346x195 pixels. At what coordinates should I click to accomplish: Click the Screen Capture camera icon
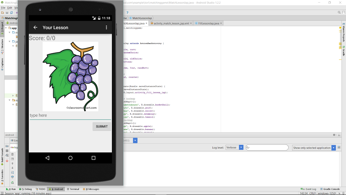pyautogui.click(x=7, y=146)
